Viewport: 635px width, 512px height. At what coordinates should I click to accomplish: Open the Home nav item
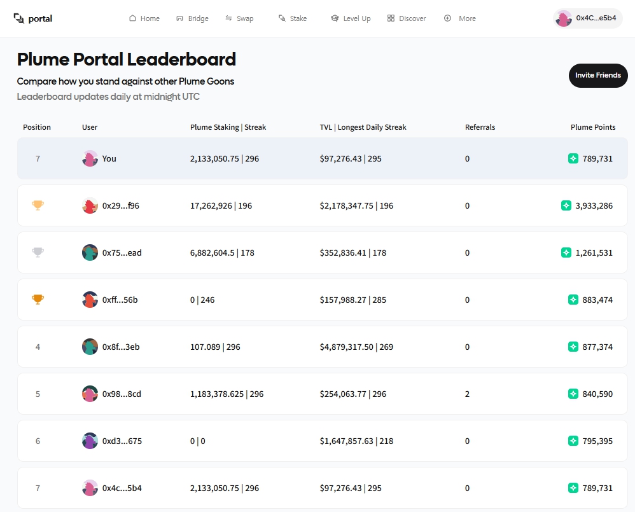click(x=144, y=18)
